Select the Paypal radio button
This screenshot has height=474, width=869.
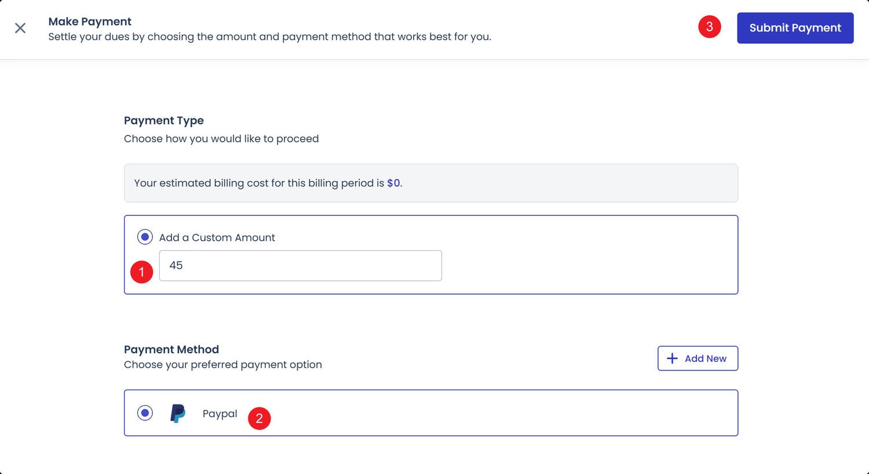tap(145, 413)
